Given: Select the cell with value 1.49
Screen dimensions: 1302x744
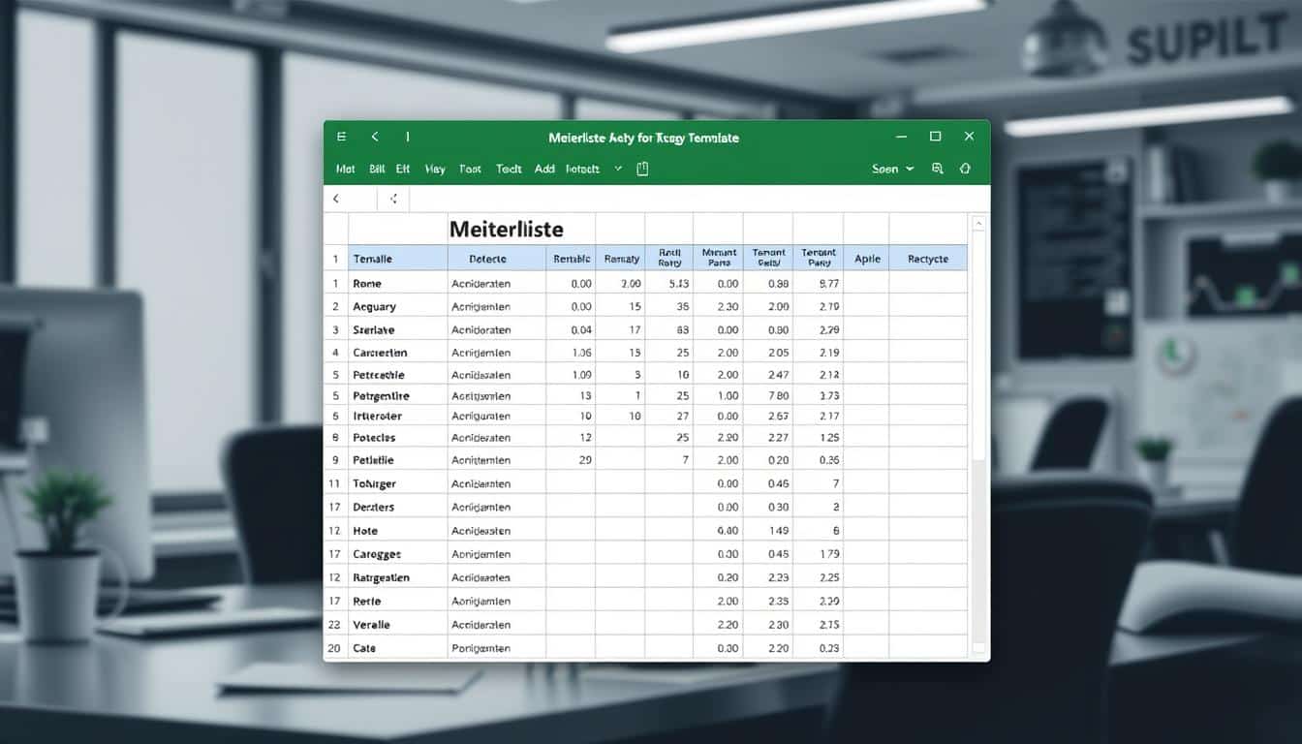Looking at the screenshot, I should click(x=768, y=531).
